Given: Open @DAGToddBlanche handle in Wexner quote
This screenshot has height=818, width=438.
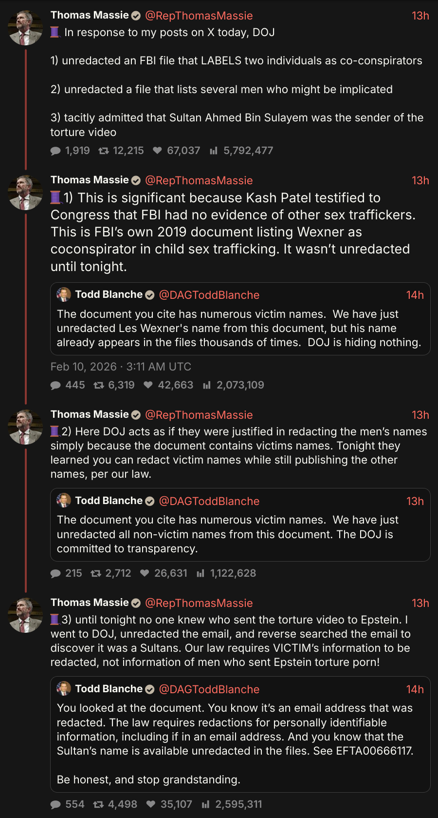Looking at the screenshot, I should pos(209,295).
